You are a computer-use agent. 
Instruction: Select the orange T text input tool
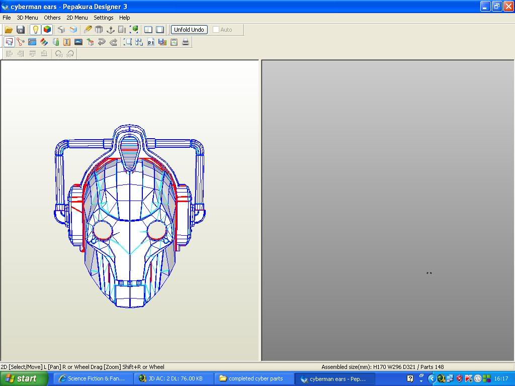[x=67, y=42]
